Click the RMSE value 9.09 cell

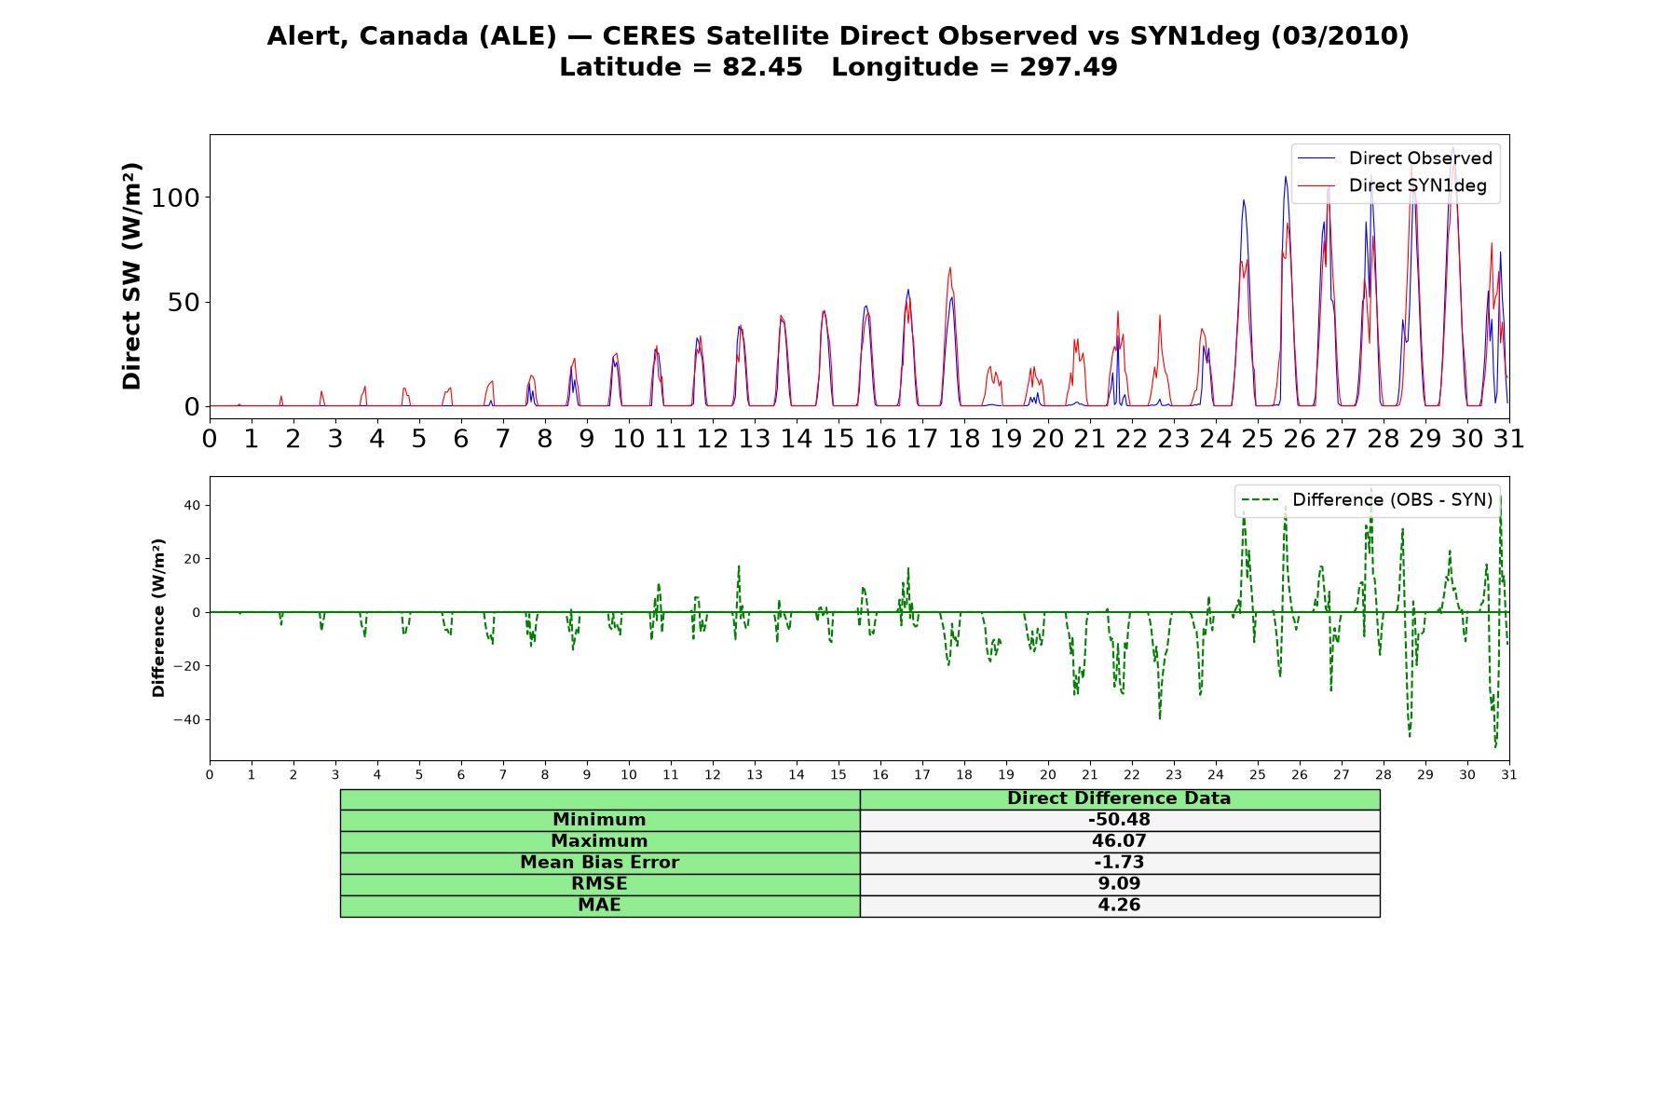coord(1120,884)
